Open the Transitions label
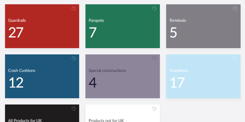The height and width of the screenshot is (122, 245). click(x=179, y=70)
